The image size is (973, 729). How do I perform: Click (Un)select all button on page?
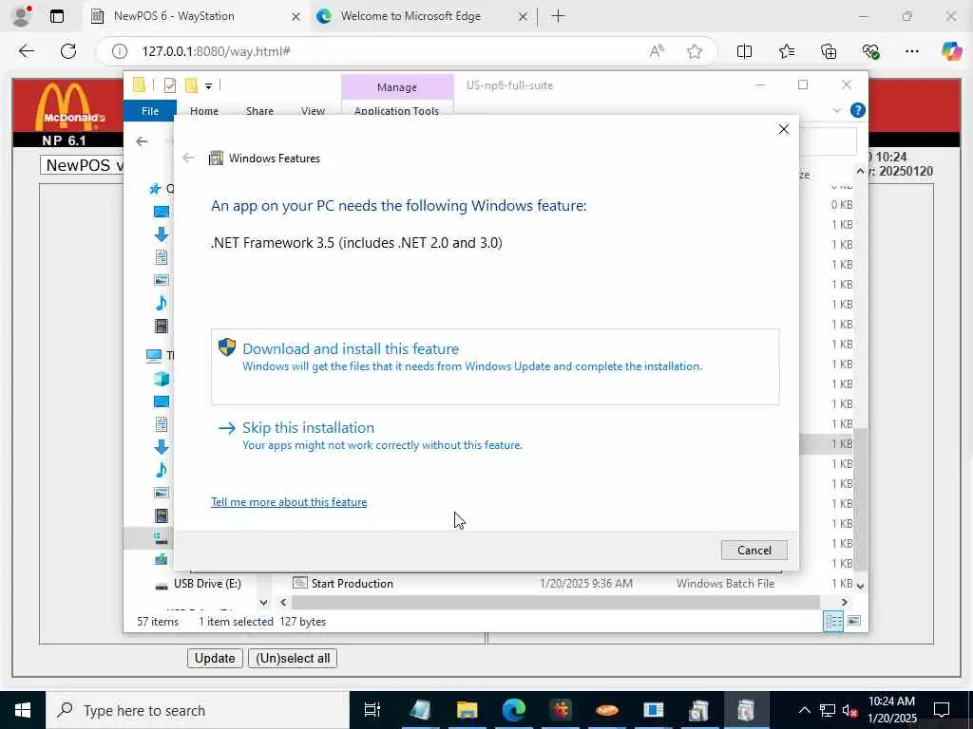(293, 659)
